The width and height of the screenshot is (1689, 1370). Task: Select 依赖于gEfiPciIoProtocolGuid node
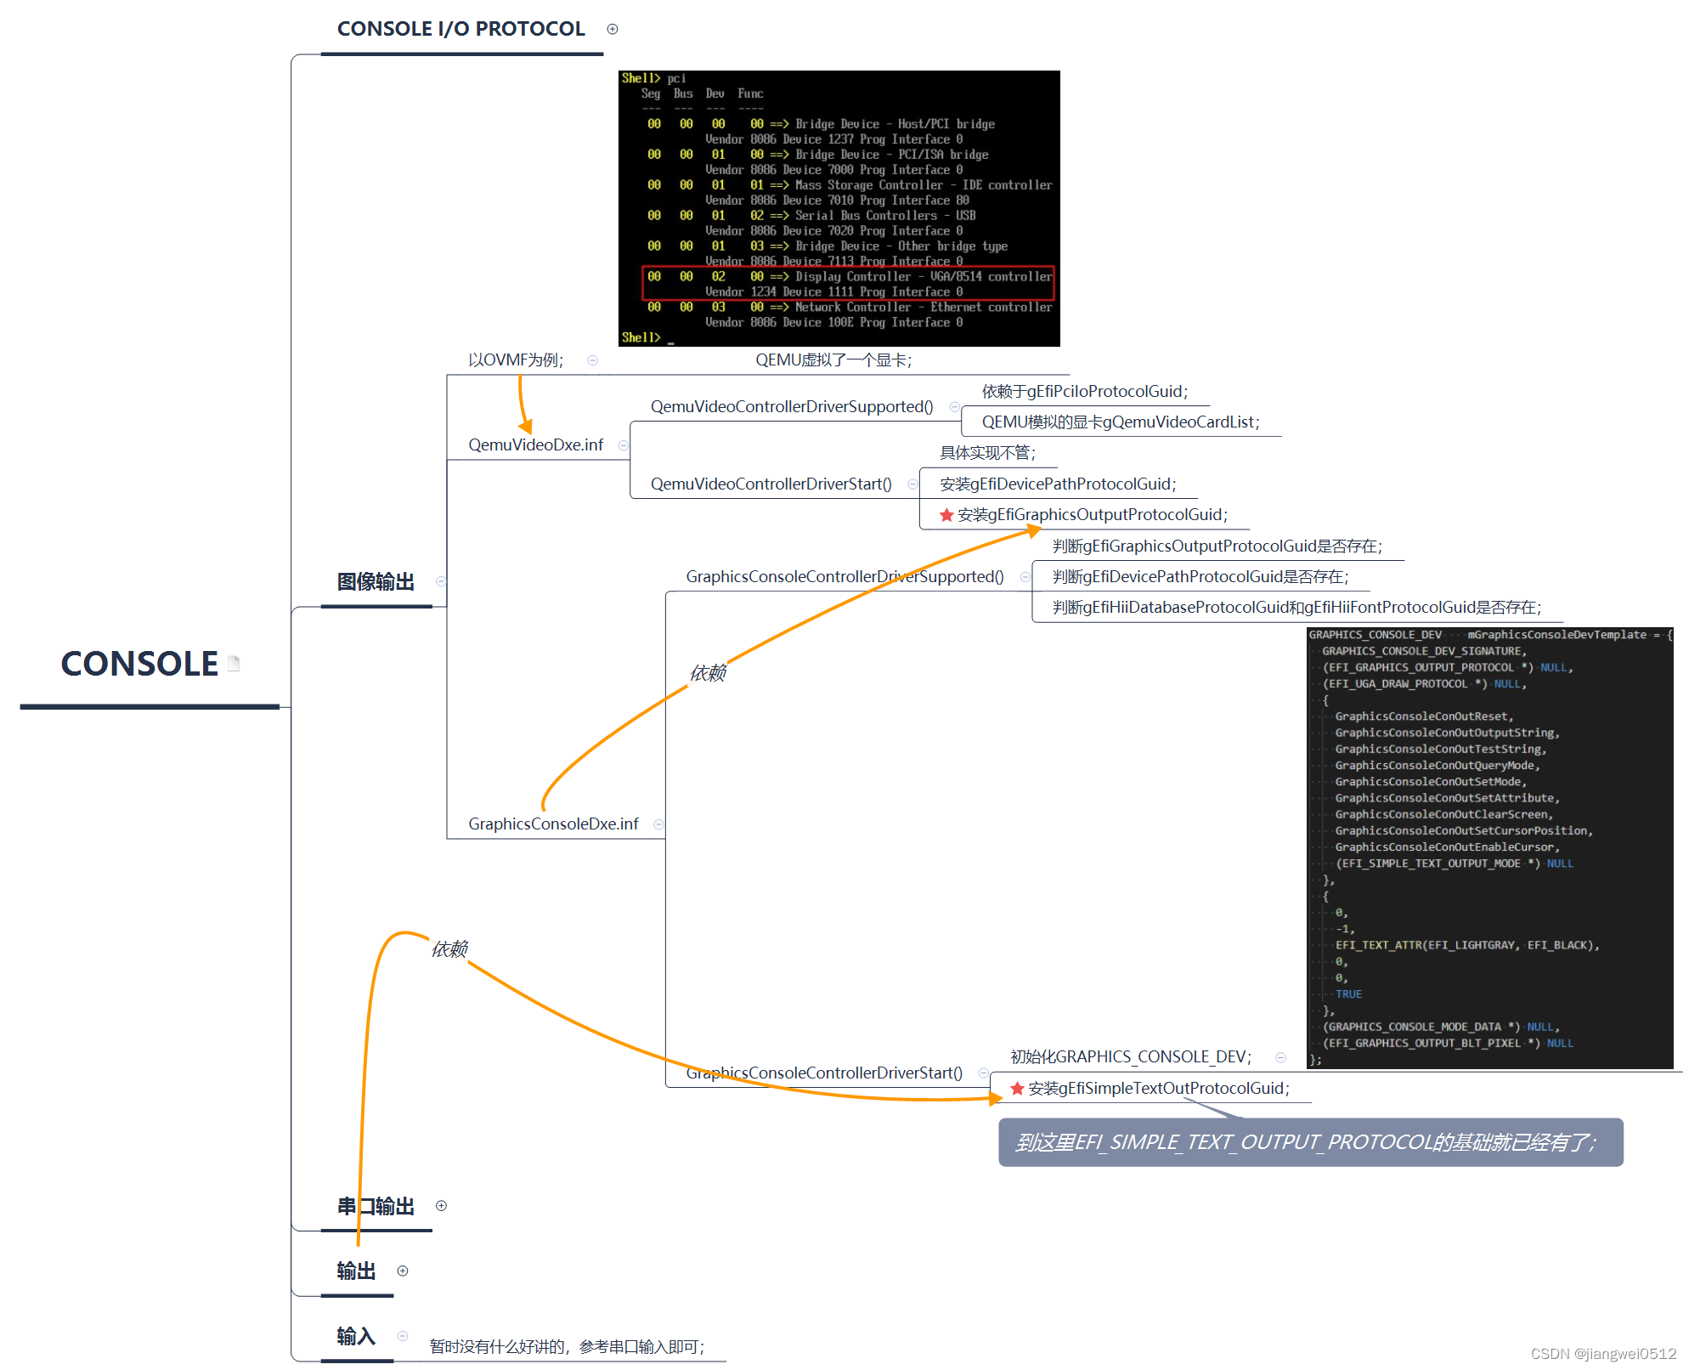(1085, 392)
